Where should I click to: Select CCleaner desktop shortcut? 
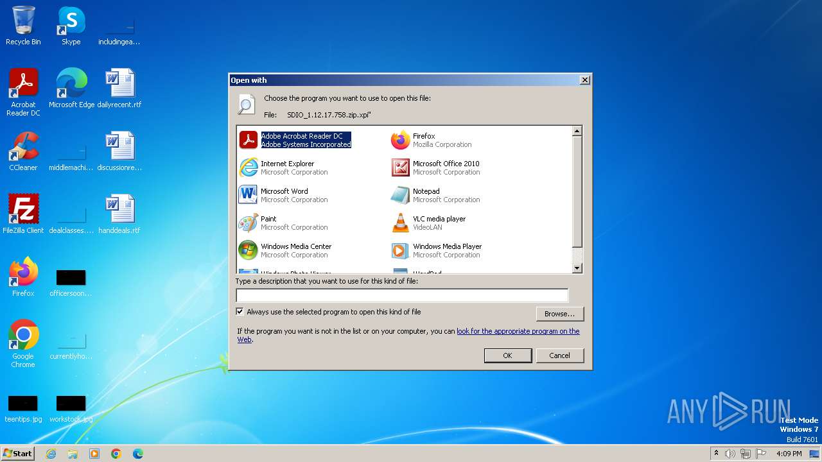click(23, 151)
